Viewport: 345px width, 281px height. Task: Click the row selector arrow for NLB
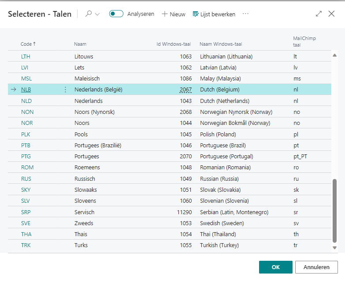14,90
